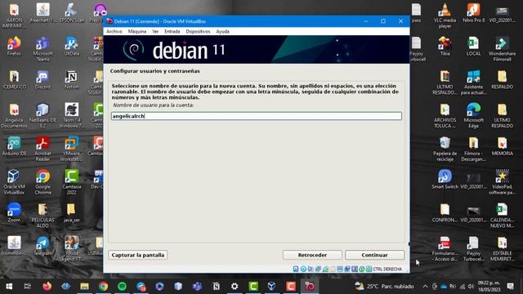Select the Oracle VM VirtualBox desktop icon

(x=14, y=182)
